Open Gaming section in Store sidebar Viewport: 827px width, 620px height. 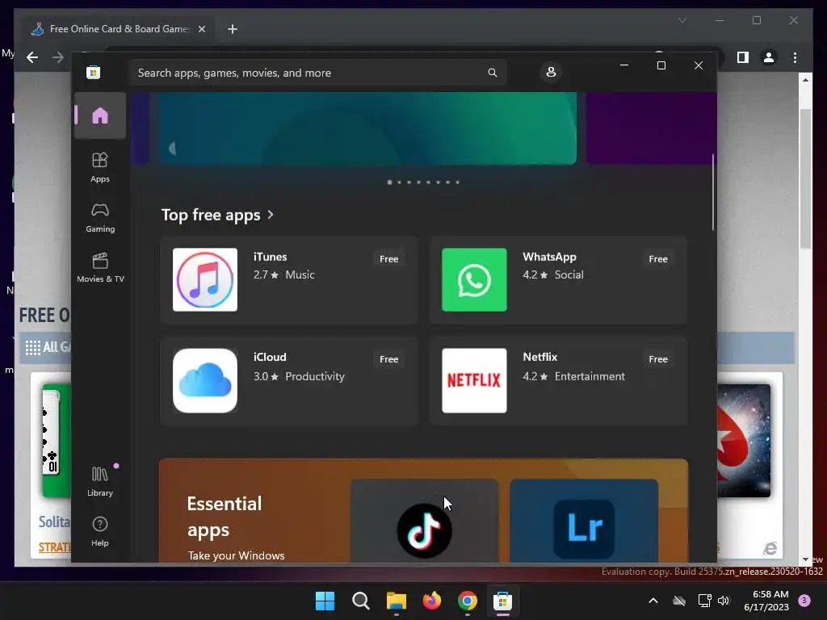(99, 217)
